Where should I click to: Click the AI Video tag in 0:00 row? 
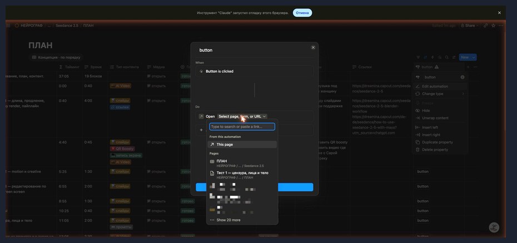120,86
